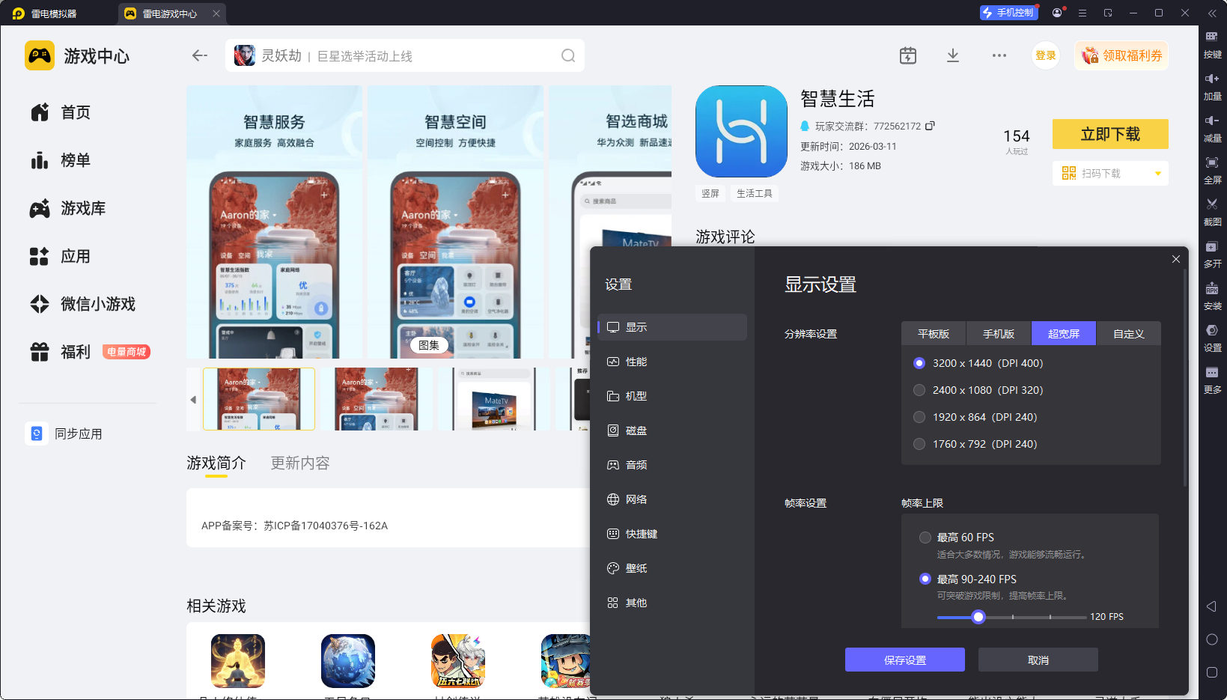Open 显示 settings section
1227x700 pixels.
672,327
